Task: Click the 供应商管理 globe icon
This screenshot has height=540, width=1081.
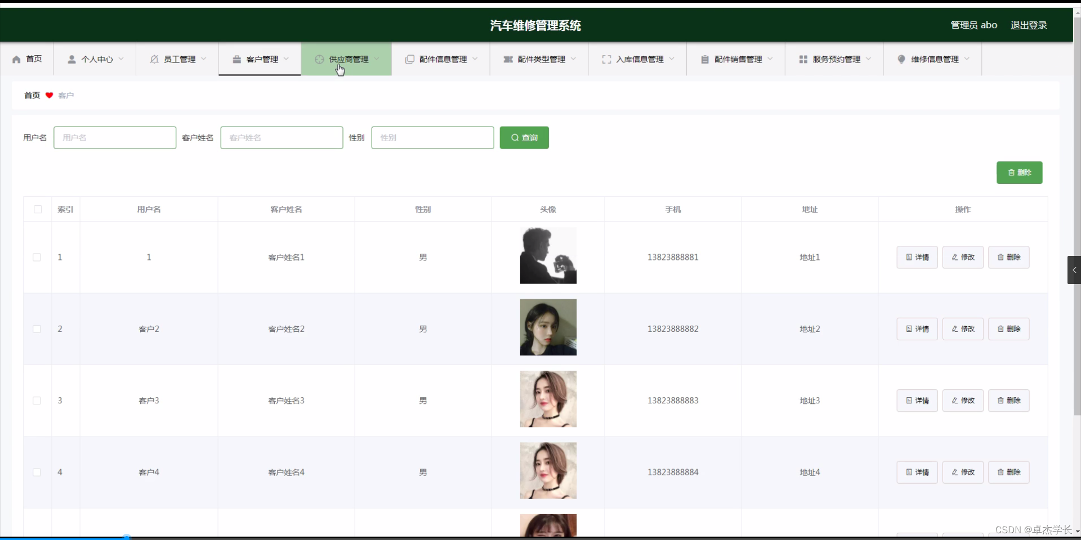Action: click(319, 59)
